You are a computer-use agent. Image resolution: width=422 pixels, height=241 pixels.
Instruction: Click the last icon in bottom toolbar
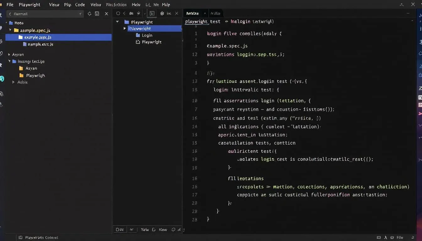point(179,229)
